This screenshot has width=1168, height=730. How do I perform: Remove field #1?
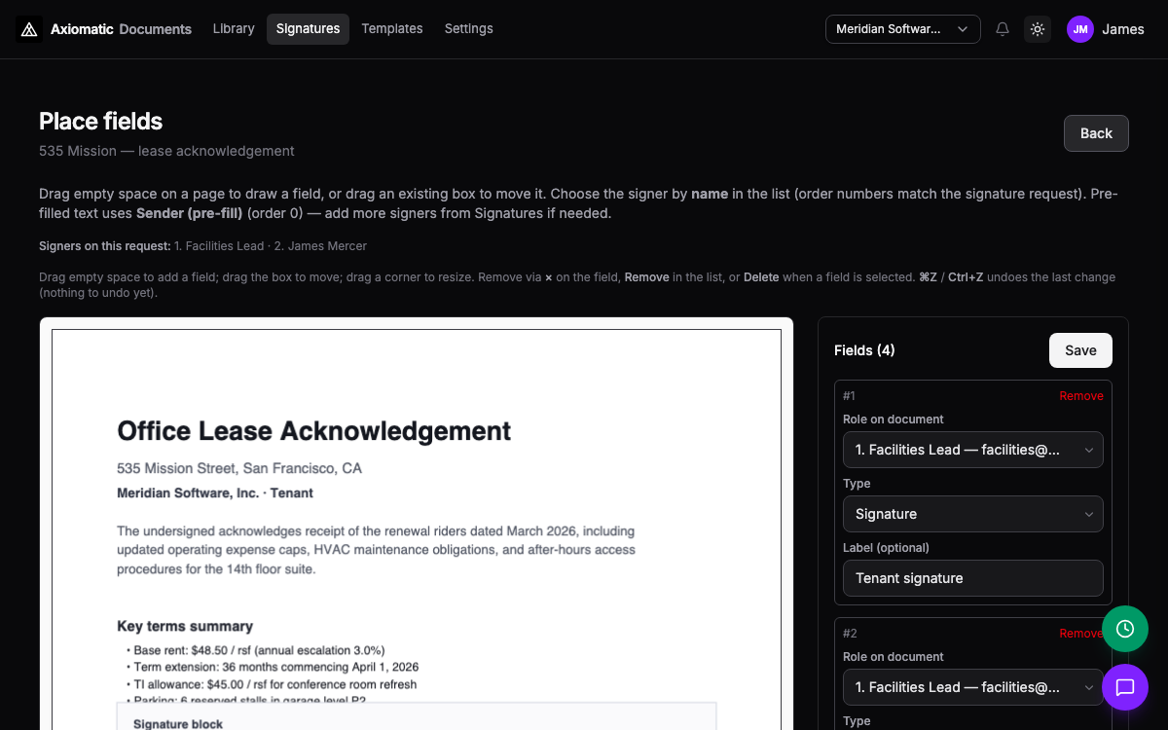(x=1081, y=396)
